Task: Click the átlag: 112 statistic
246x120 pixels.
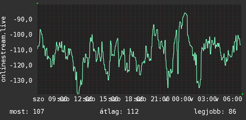Action: pos(119,112)
